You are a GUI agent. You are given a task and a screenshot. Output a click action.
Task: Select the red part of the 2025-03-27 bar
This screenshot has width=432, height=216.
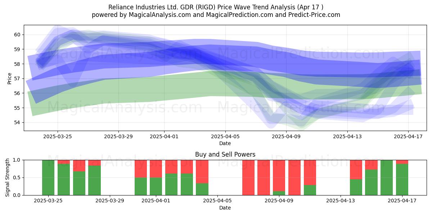click(x=79, y=166)
